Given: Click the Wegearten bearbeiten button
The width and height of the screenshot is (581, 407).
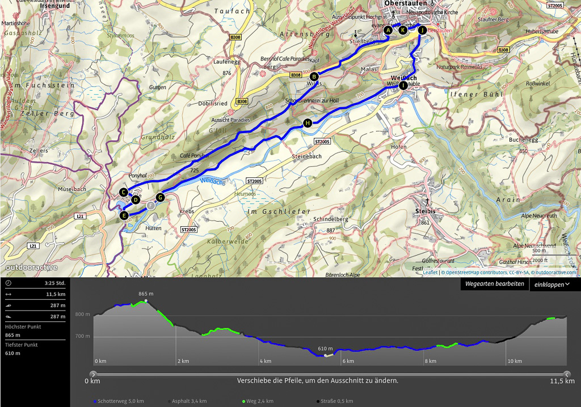Looking at the screenshot, I should point(494,284).
